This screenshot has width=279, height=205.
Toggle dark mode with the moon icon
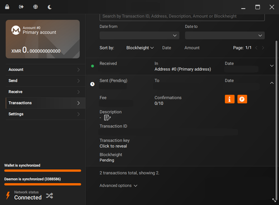coord(50,7)
